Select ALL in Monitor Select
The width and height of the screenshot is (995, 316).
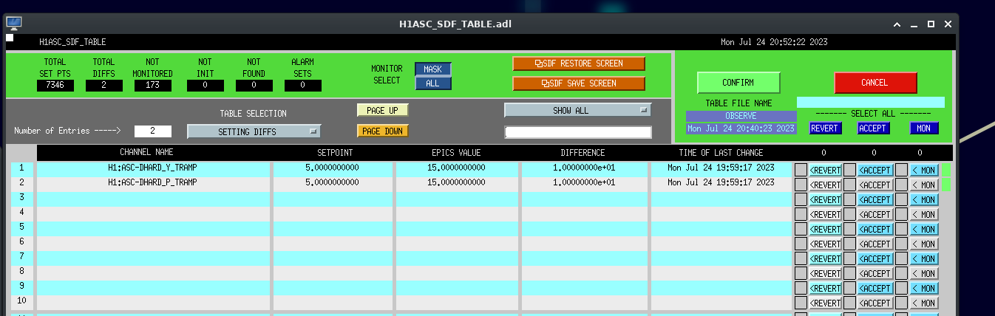click(432, 83)
